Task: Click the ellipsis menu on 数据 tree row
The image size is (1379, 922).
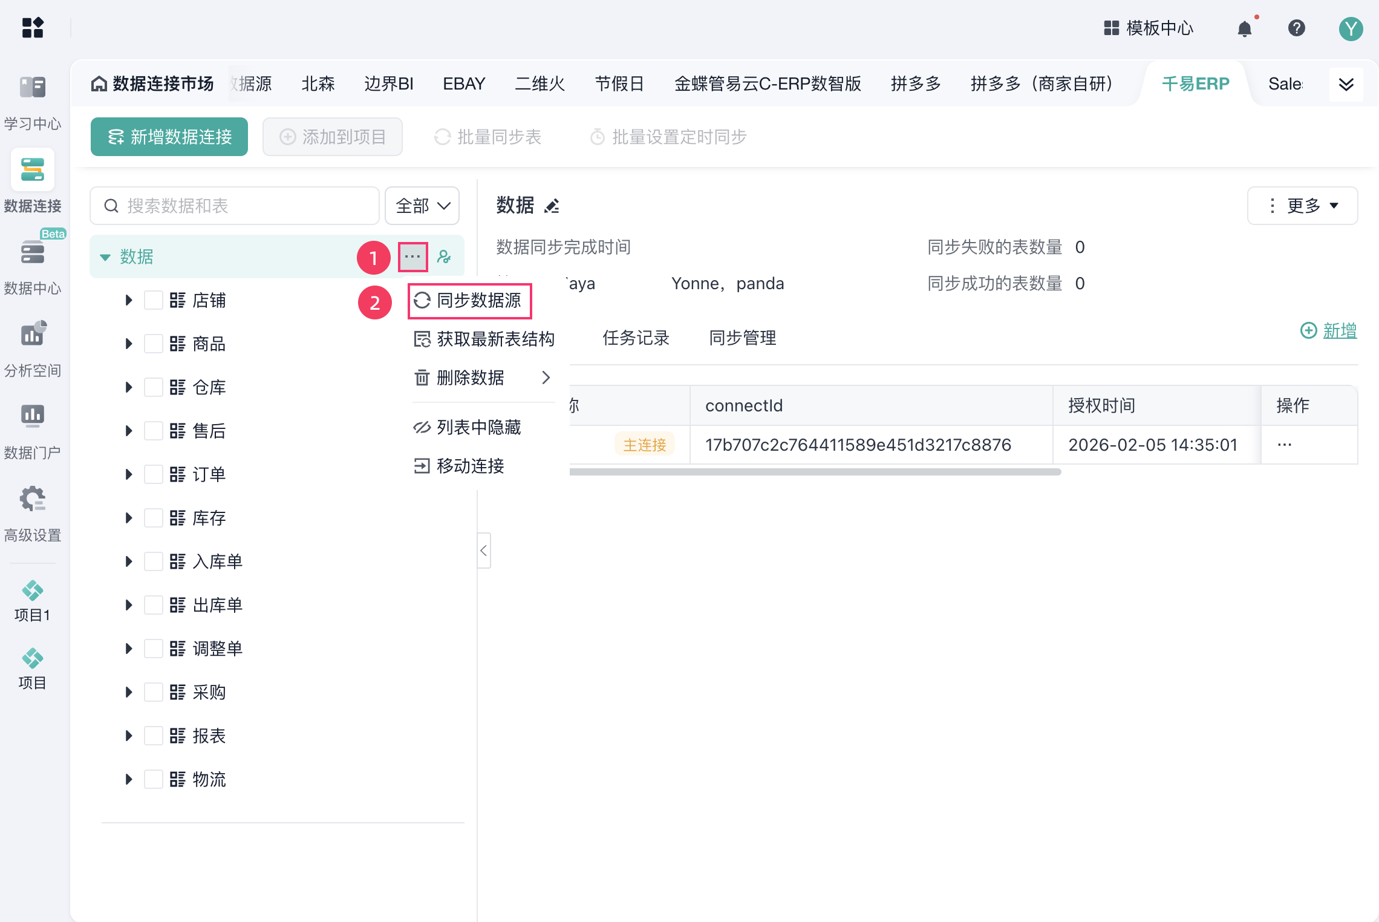Action: (413, 257)
